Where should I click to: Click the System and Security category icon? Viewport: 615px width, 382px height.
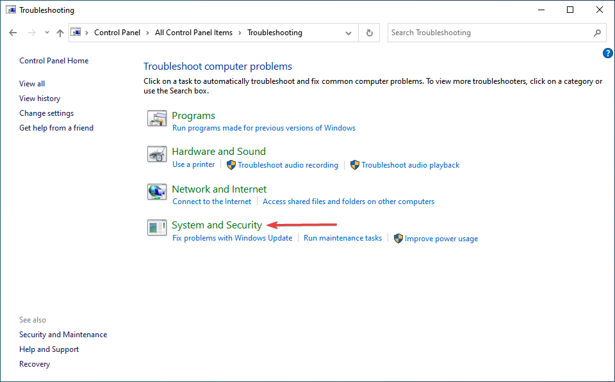coord(157,228)
